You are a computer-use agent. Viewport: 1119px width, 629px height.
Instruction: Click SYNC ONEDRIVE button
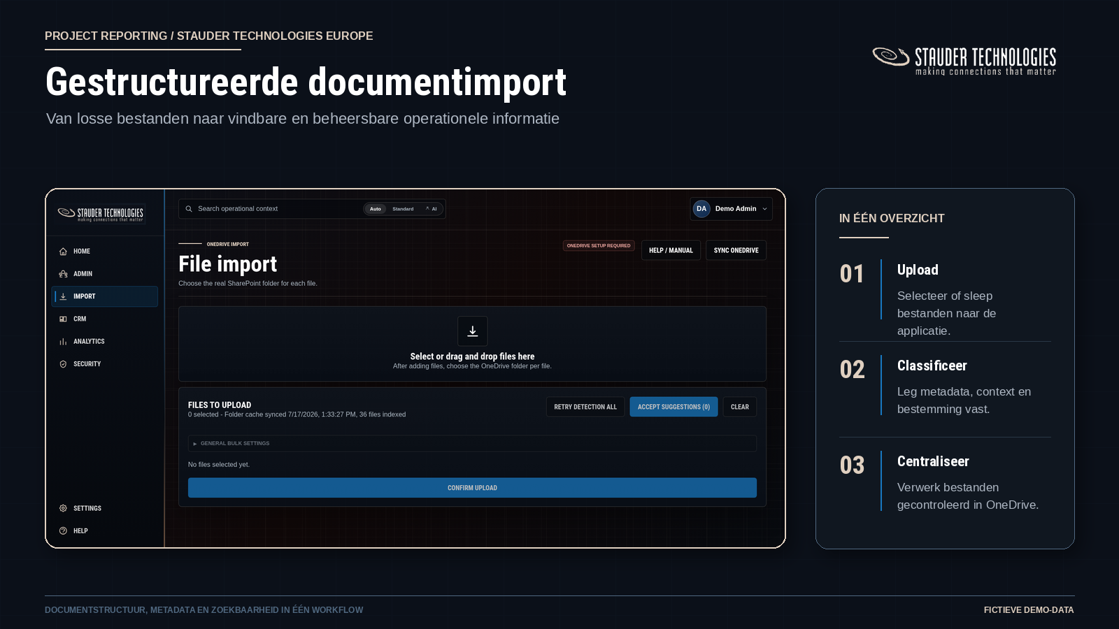pyautogui.click(x=736, y=250)
